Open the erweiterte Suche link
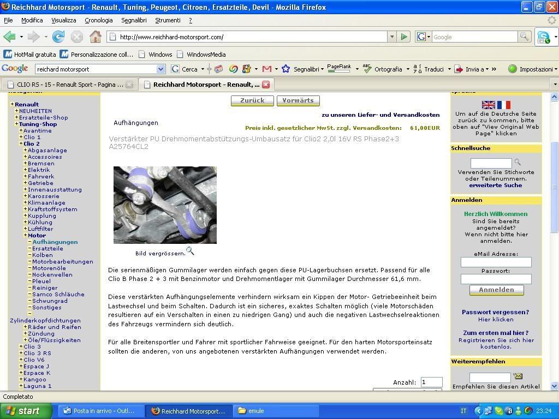 [496, 185]
